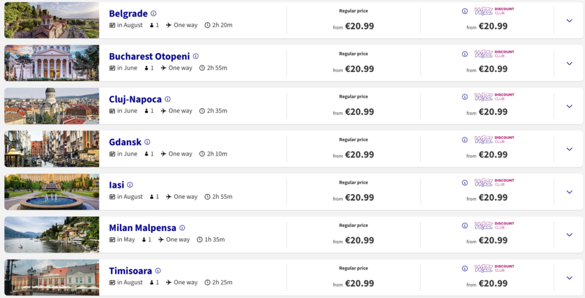This screenshot has height=298, width=585.
Task: Expand the Timisoara flight row chevron
Action: click(x=569, y=278)
